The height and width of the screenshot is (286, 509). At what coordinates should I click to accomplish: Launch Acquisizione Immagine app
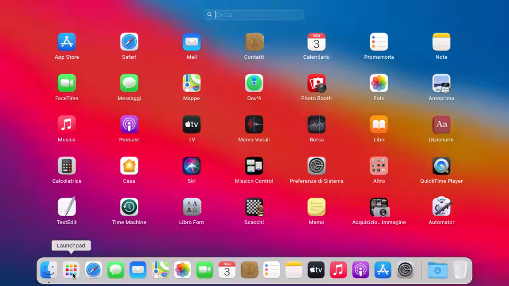(379, 207)
